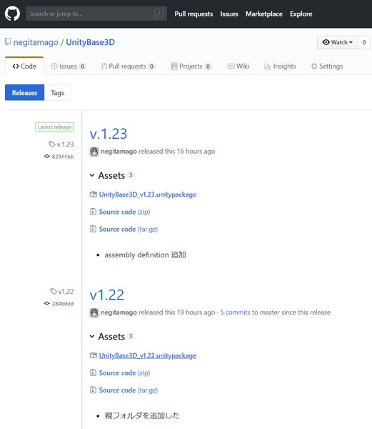This screenshot has width=372, height=429.
Task: Click tar.gz file icon under v1.22 assets
Action: pos(93,390)
